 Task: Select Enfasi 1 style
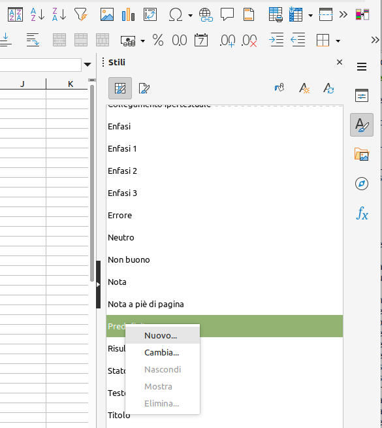click(x=224, y=149)
